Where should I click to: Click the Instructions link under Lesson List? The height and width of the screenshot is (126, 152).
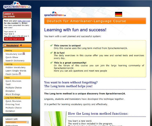[x=12, y=125]
